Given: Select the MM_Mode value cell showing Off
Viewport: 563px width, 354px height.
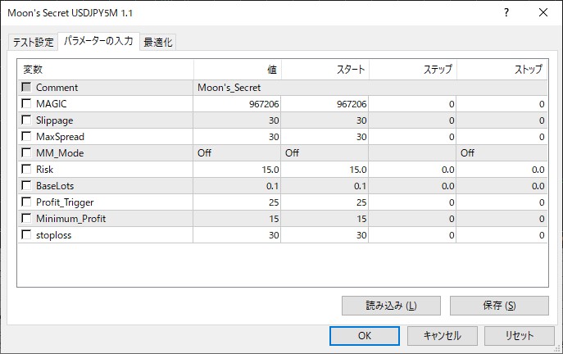Looking at the screenshot, I should point(238,153).
